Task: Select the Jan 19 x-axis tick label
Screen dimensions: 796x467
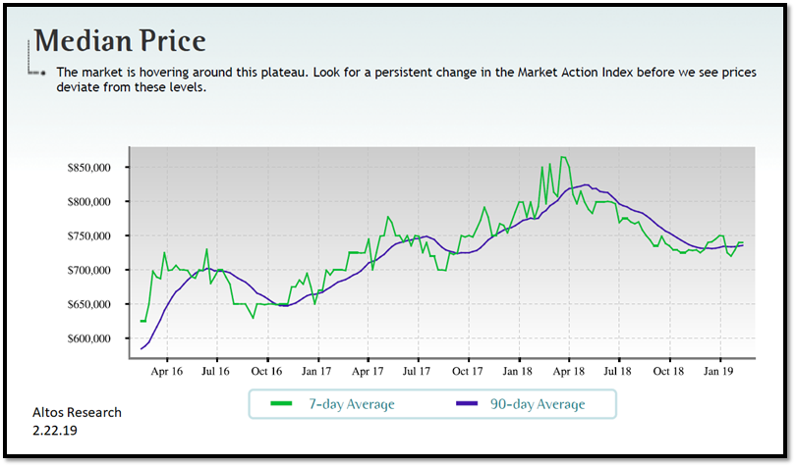Action: 719,372
